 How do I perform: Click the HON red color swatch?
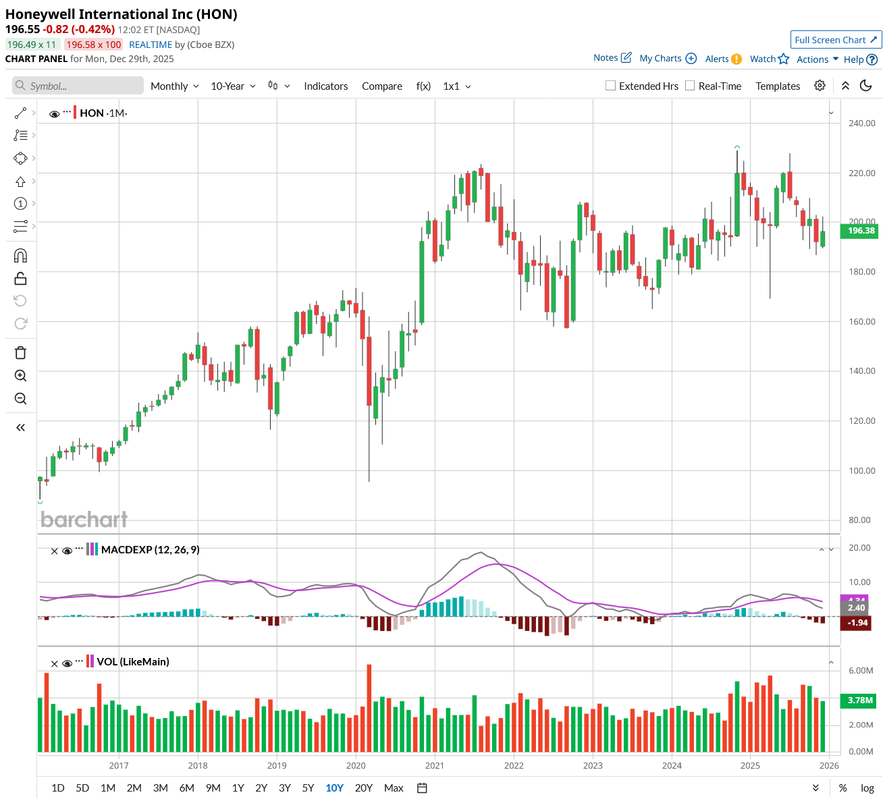(x=75, y=113)
